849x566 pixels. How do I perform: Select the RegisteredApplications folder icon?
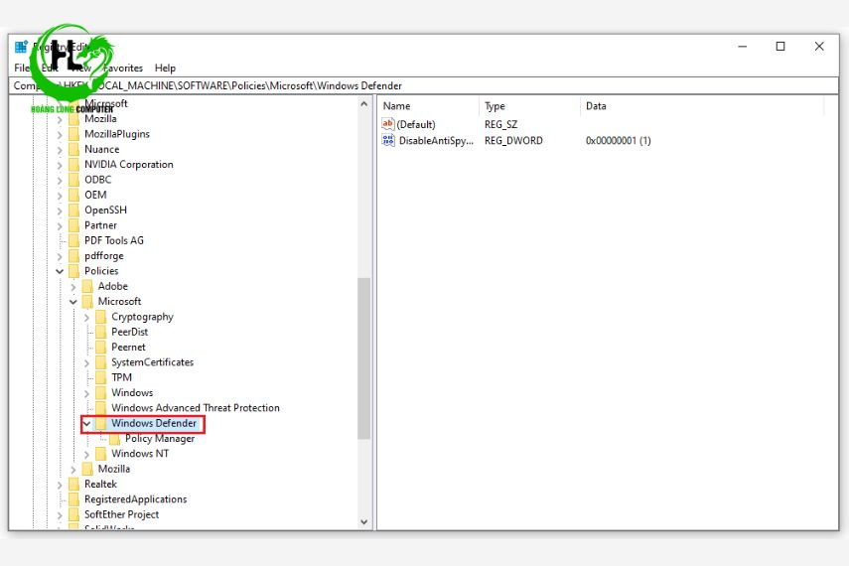coord(74,499)
